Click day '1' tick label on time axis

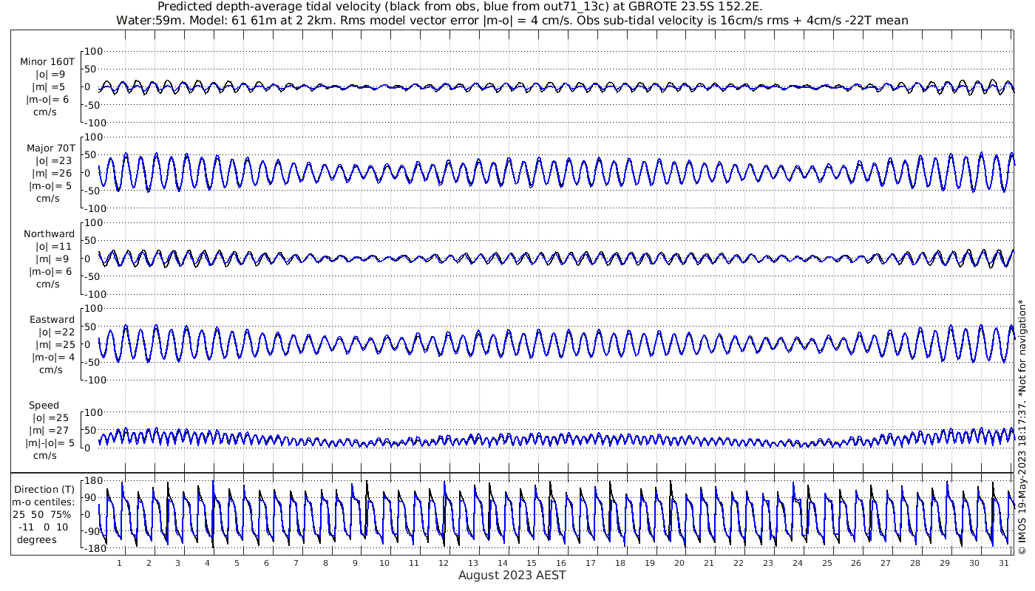click(x=119, y=563)
